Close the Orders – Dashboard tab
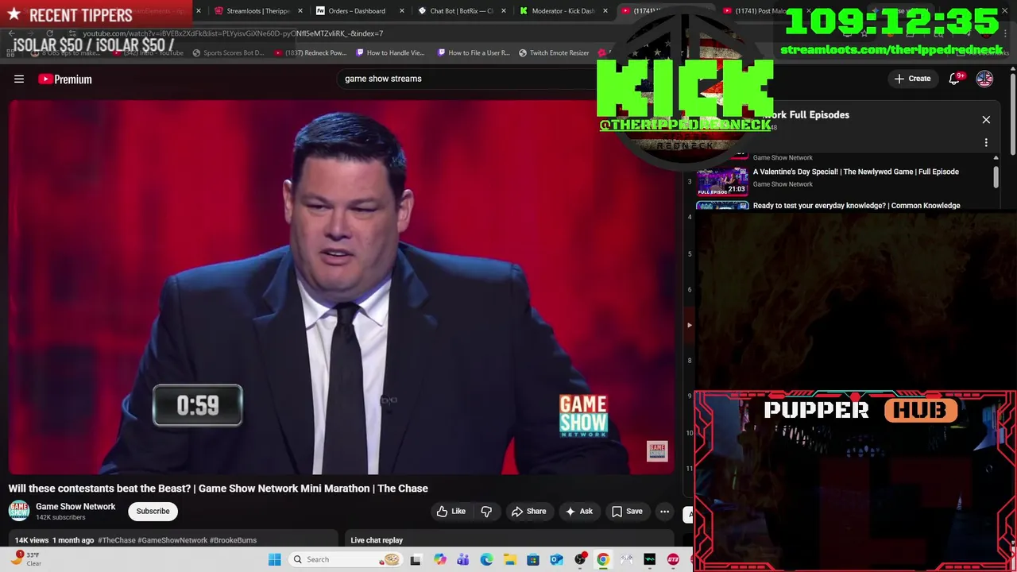 click(x=402, y=11)
